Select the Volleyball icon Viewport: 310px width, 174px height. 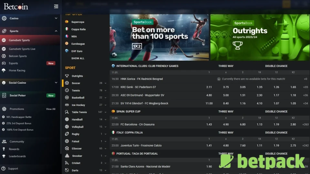[x=67, y=127]
